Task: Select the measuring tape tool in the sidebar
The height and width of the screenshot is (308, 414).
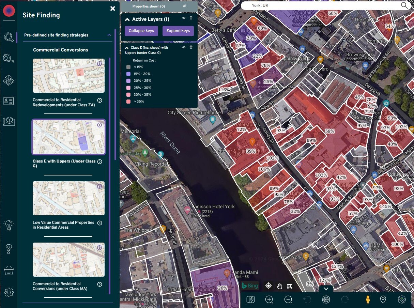Action: pyautogui.click(x=9, y=58)
